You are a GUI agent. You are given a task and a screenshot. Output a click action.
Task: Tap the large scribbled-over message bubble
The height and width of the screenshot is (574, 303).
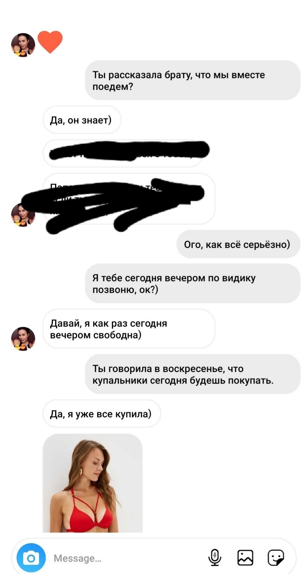click(129, 199)
